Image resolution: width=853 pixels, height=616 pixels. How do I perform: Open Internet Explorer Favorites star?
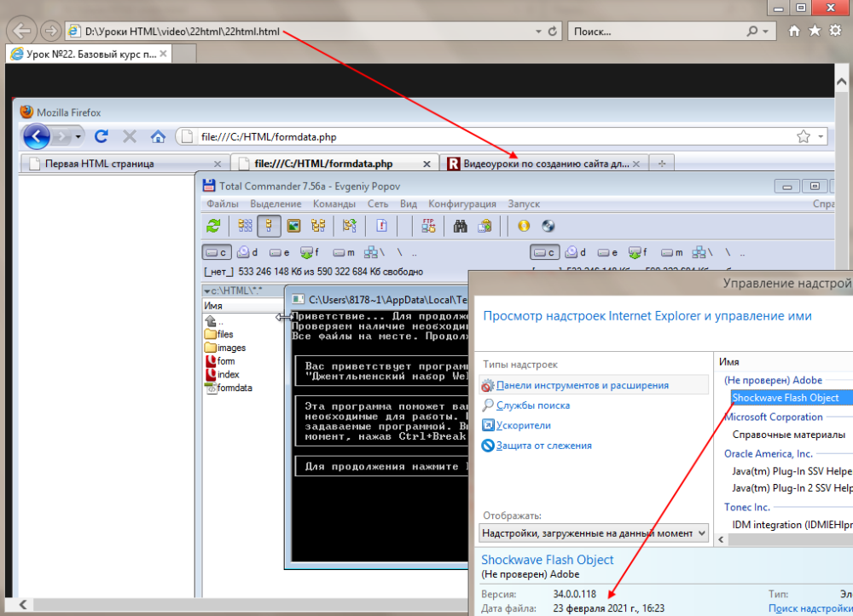pyautogui.click(x=815, y=31)
